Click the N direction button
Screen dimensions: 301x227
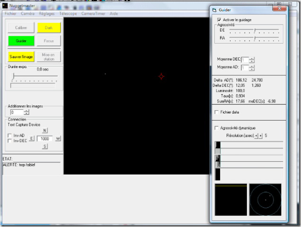[x=44, y=131]
